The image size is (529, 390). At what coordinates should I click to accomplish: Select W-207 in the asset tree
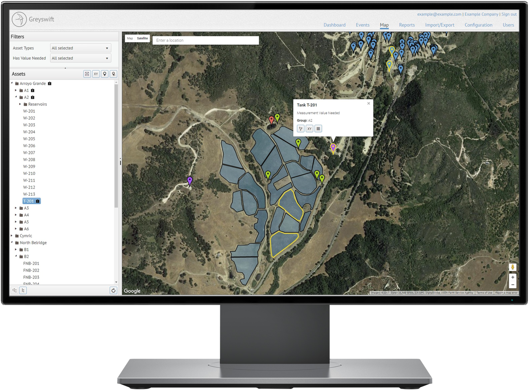[29, 152]
